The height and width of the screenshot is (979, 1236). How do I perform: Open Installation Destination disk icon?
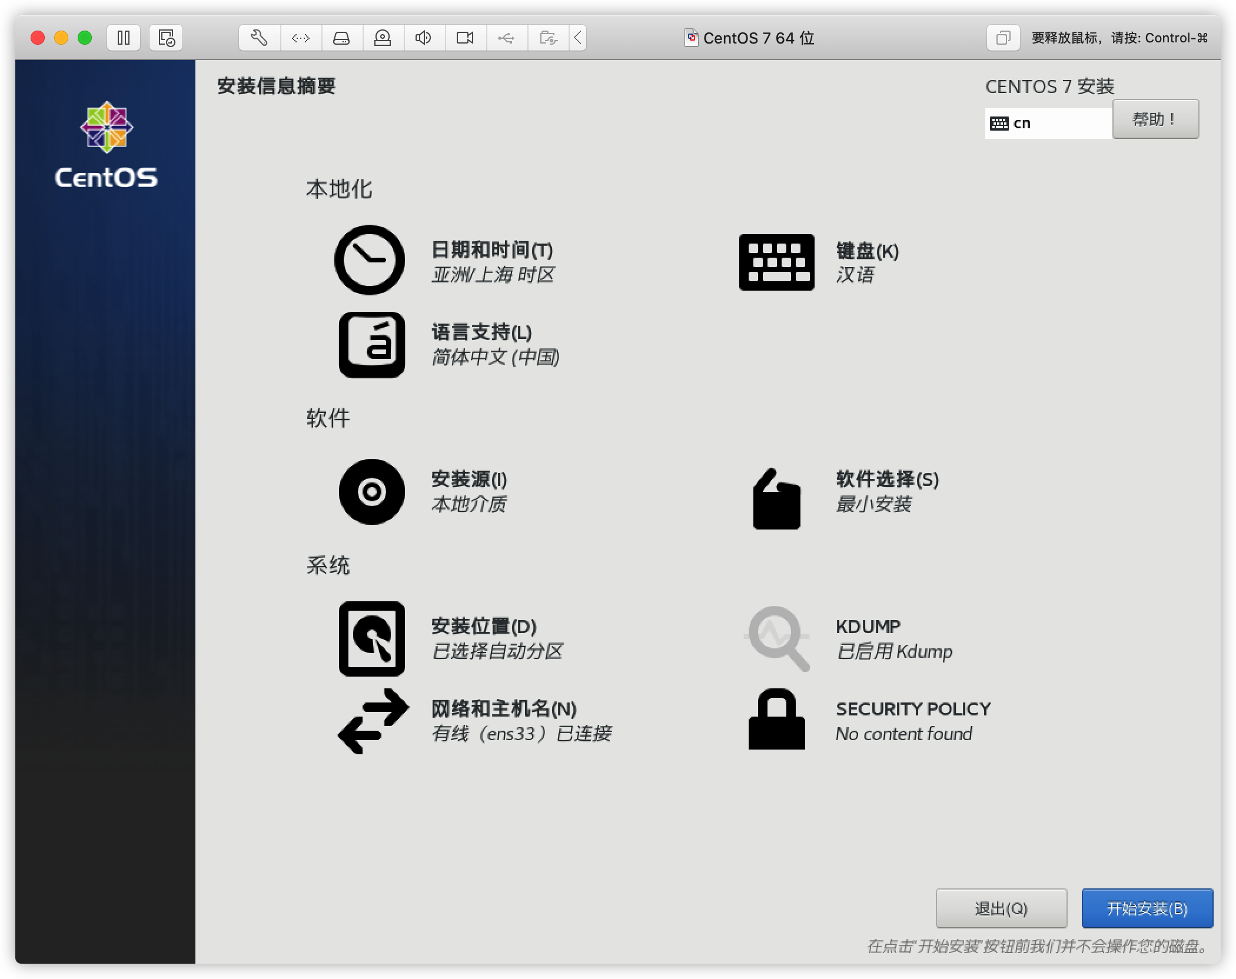(x=371, y=639)
